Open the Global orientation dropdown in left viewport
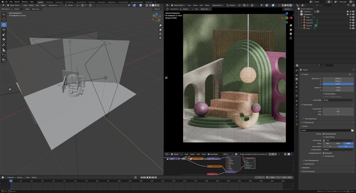The width and height of the screenshot is (356, 193). click(69, 5)
